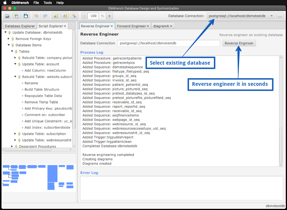Click the ellipsis button beside connection dropdown

coord(280,16)
